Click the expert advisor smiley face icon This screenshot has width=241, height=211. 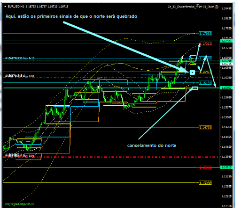pyautogui.click(x=217, y=7)
